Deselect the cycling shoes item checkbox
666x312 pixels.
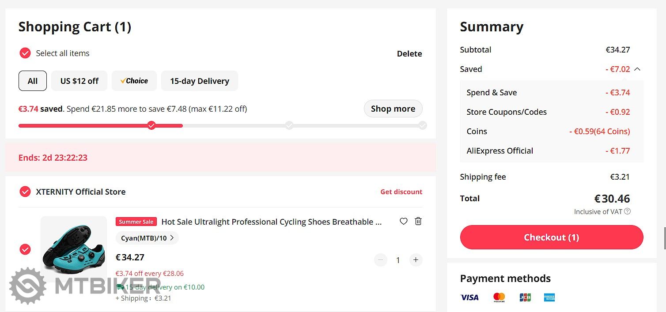(x=25, y=249)
